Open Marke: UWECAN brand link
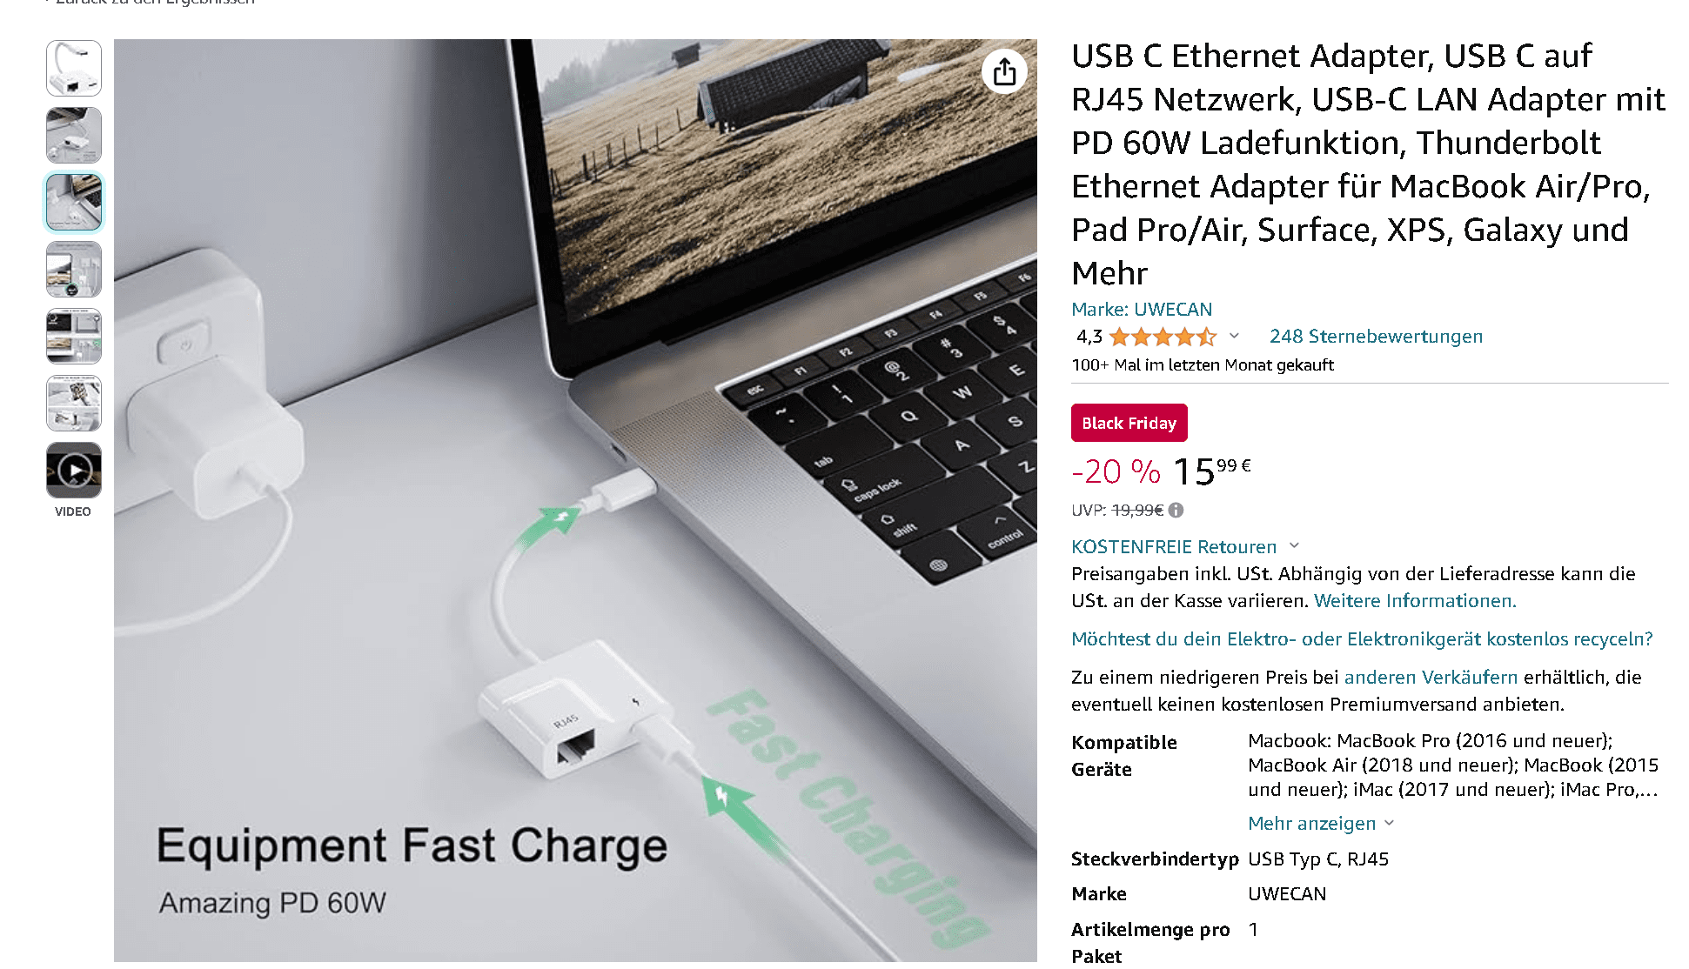The image size is (1689, 969). click(x=1142, y=309)
